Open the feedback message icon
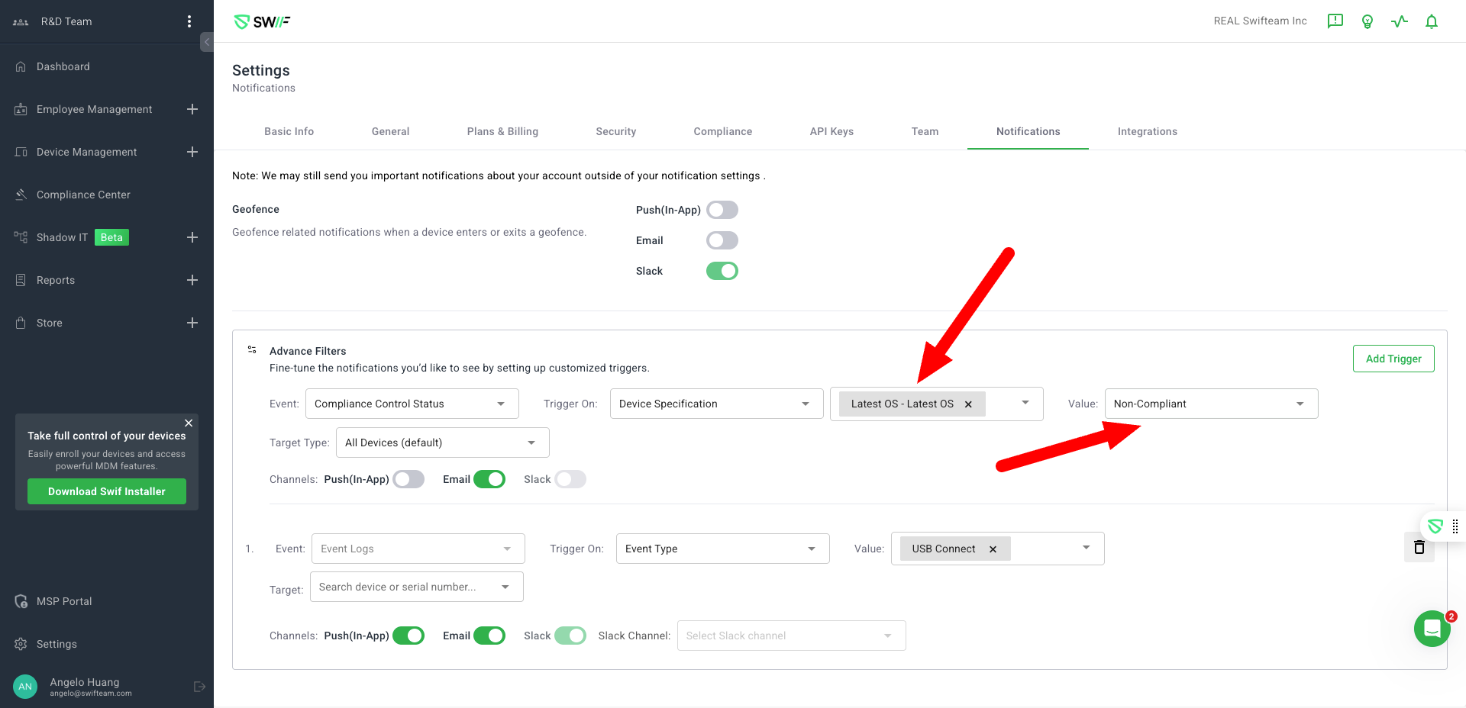The width and height of the screenshot is (1466, 708). click(x=1335, y=21)
